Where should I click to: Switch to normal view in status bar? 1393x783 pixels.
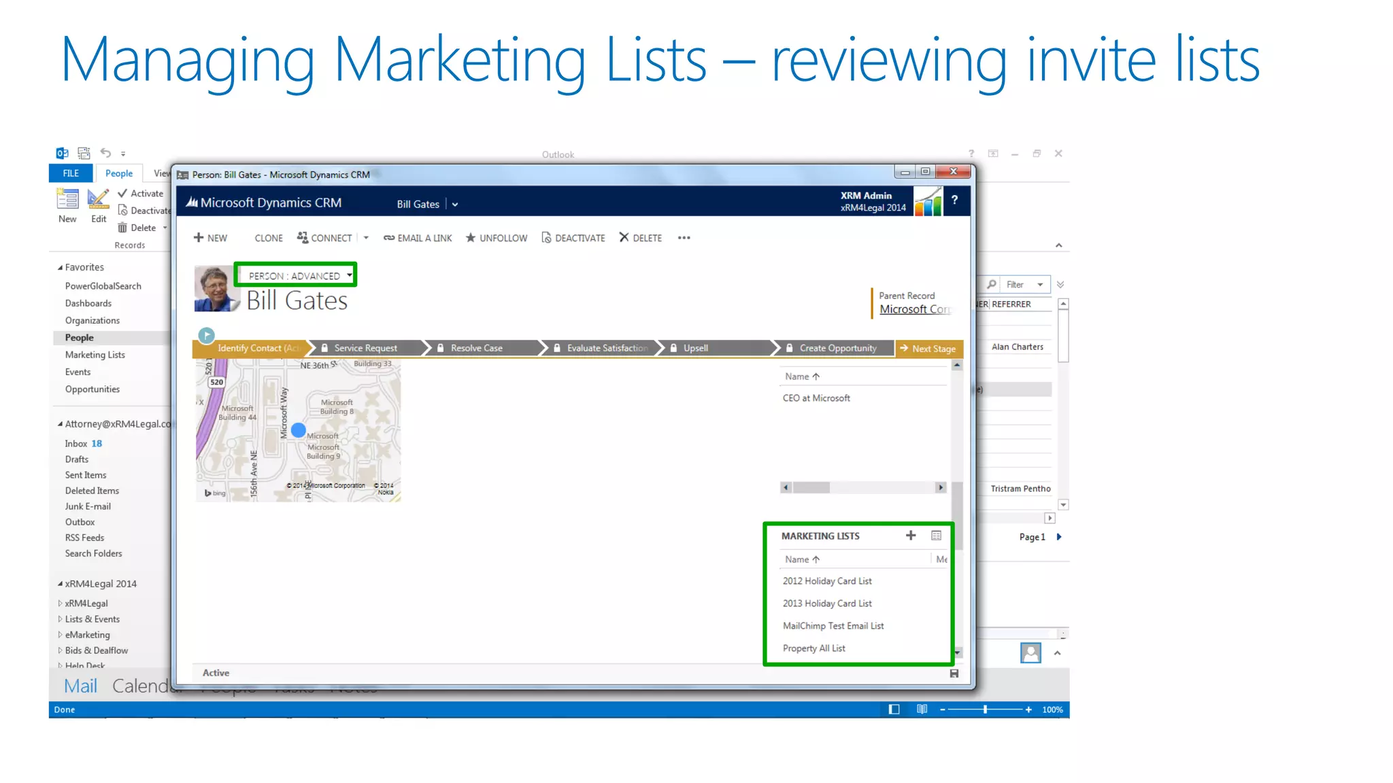tap(894, 710)
